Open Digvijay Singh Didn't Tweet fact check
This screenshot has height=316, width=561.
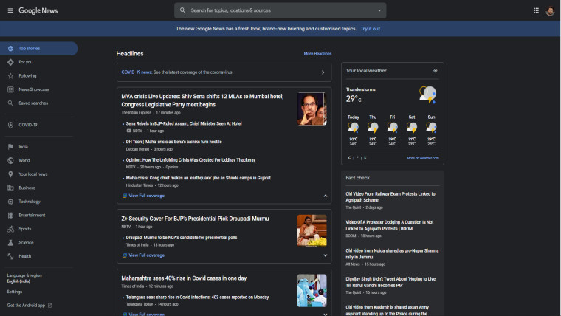(390, 282)
